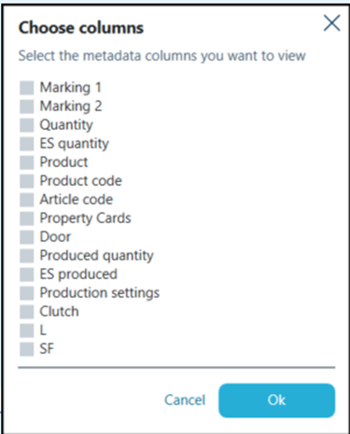Enable Production settings column
The width and height of the screenshot is (350, 434).
27,293
